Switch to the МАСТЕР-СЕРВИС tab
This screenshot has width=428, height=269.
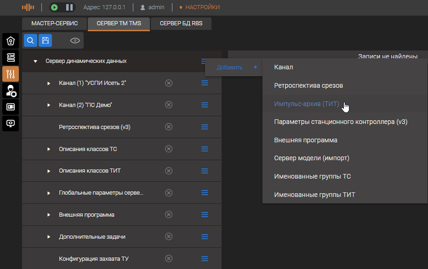click(x=54, y=23)
